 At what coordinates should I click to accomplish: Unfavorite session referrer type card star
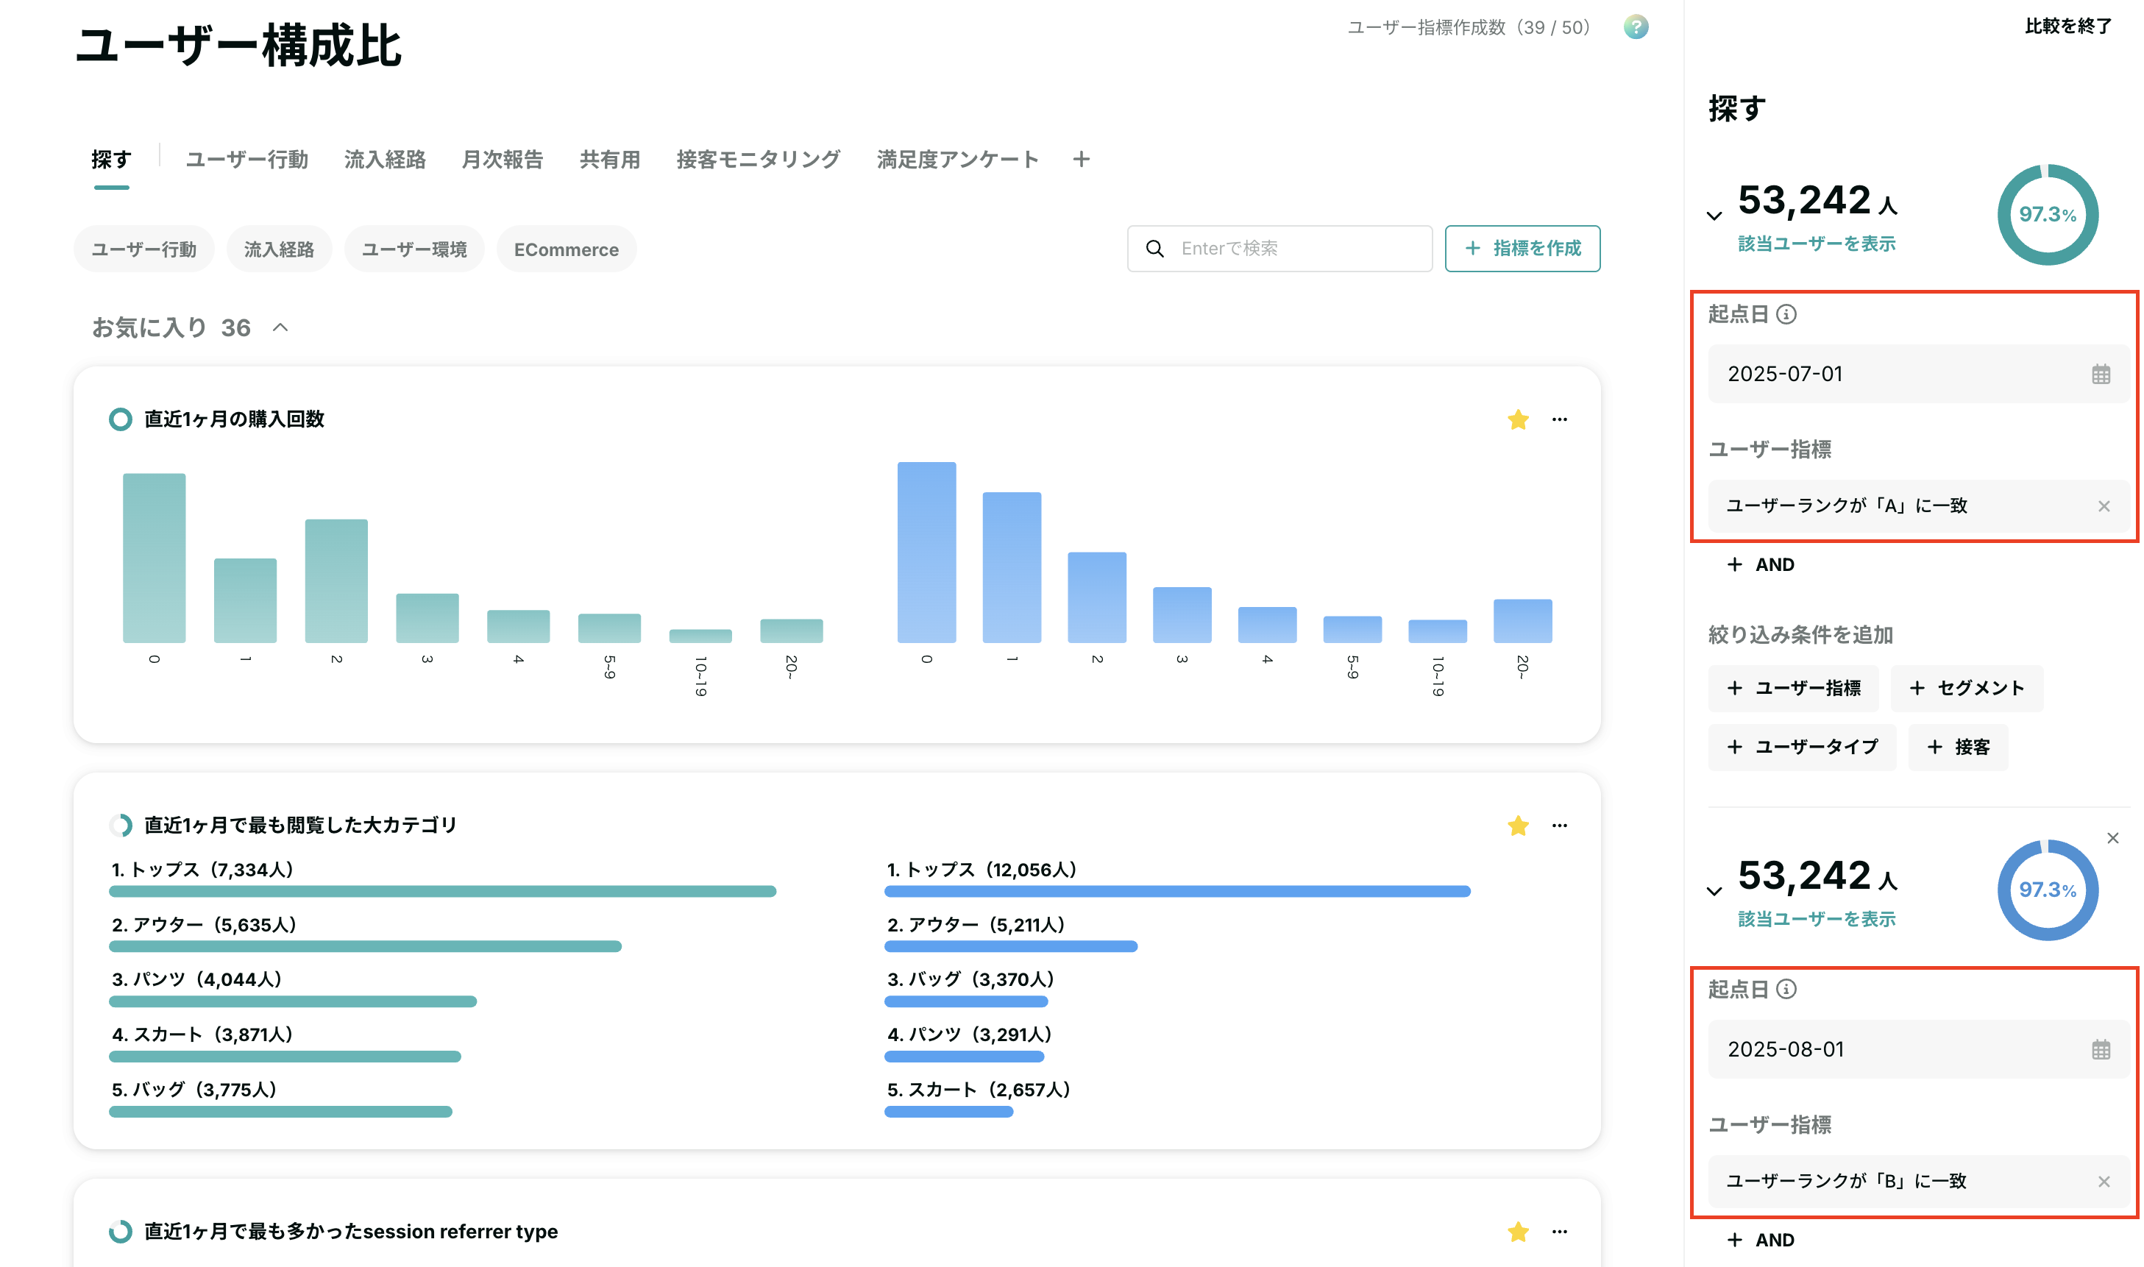pos(1518,1231)
